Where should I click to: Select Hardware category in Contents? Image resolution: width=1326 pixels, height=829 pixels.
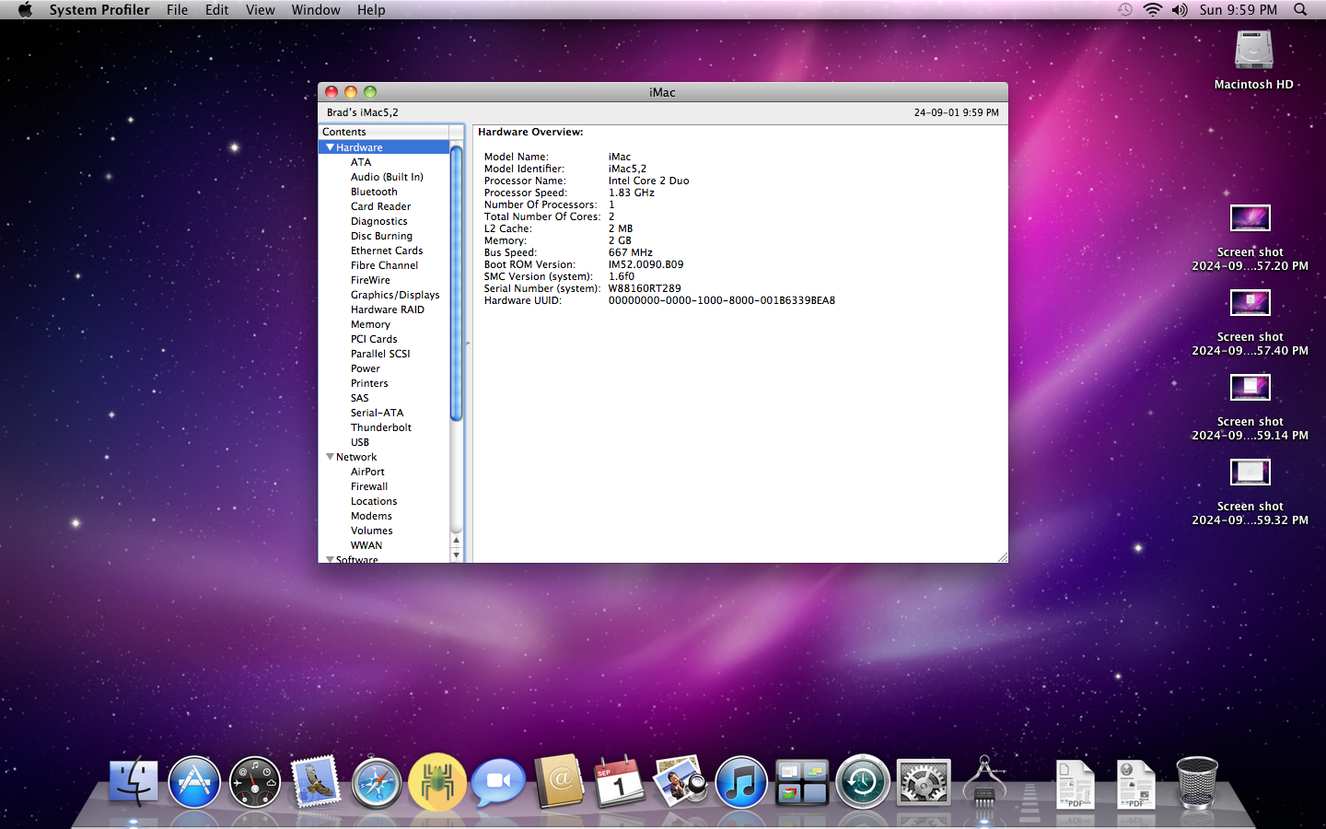384,147
